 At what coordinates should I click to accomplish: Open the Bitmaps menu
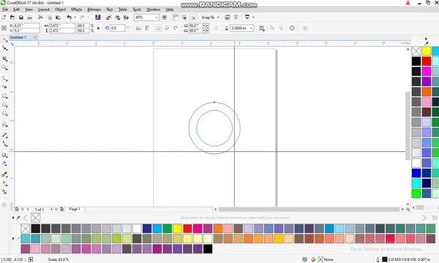tap(94, 9)
